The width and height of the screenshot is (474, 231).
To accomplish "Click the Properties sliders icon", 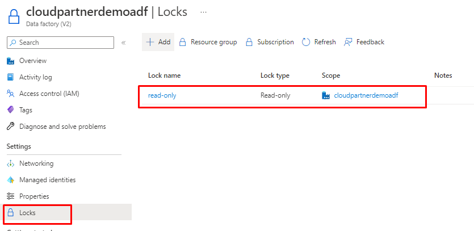I will 10,196.
